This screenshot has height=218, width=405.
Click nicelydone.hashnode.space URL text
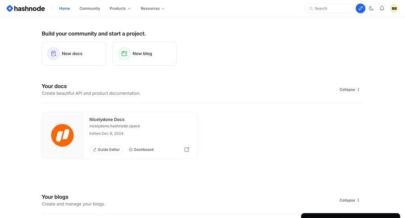tap(115, 126)
